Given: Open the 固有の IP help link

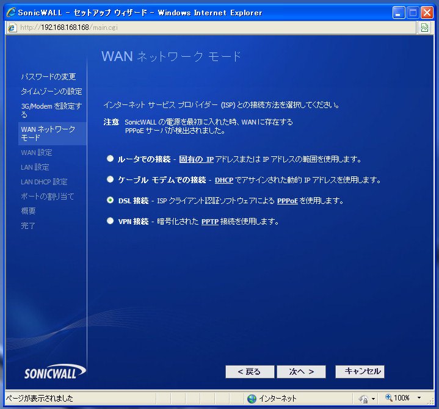Looking at the screenshot, I should (x=196, y=159).
